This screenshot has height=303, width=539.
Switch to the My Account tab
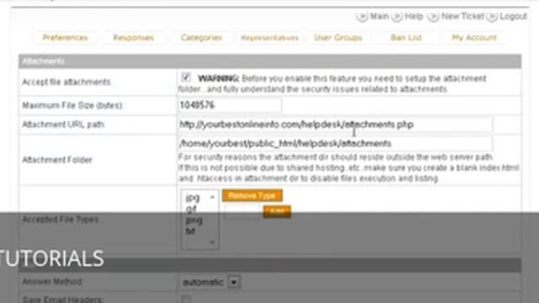(x=474, y=38)
